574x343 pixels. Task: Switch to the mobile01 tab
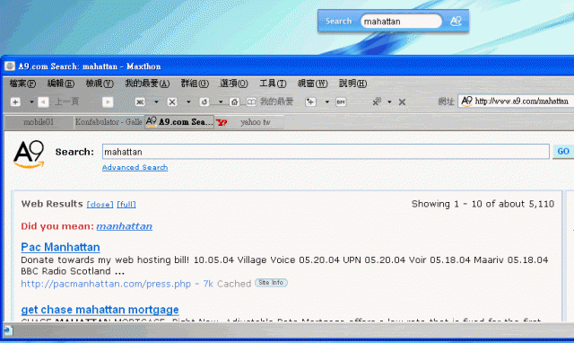coord(39,122)
